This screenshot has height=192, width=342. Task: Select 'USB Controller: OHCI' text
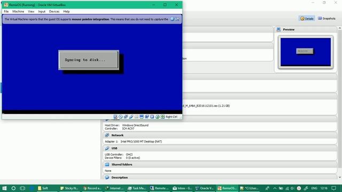click(x=119, y=155)
